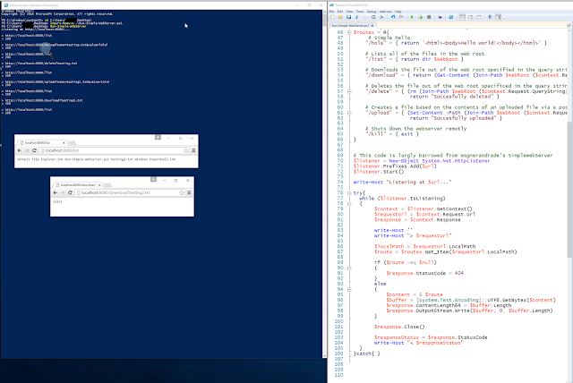Viewport: 573px width, 383px height.
Task: Collapse the if block brace at line 90
Action: [x=349, y=268]
